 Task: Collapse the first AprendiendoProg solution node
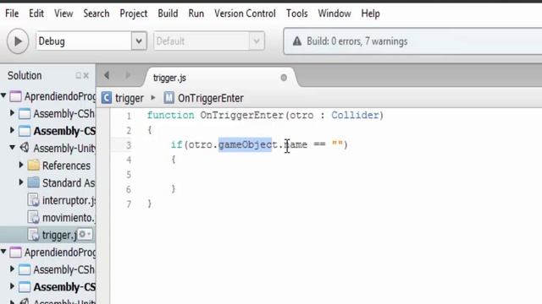click(3, 95)
